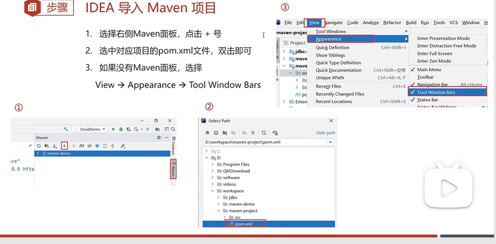The height and width of the screenshot is (244, 496).
Task: Select the software folder
Action: [231, 178]
